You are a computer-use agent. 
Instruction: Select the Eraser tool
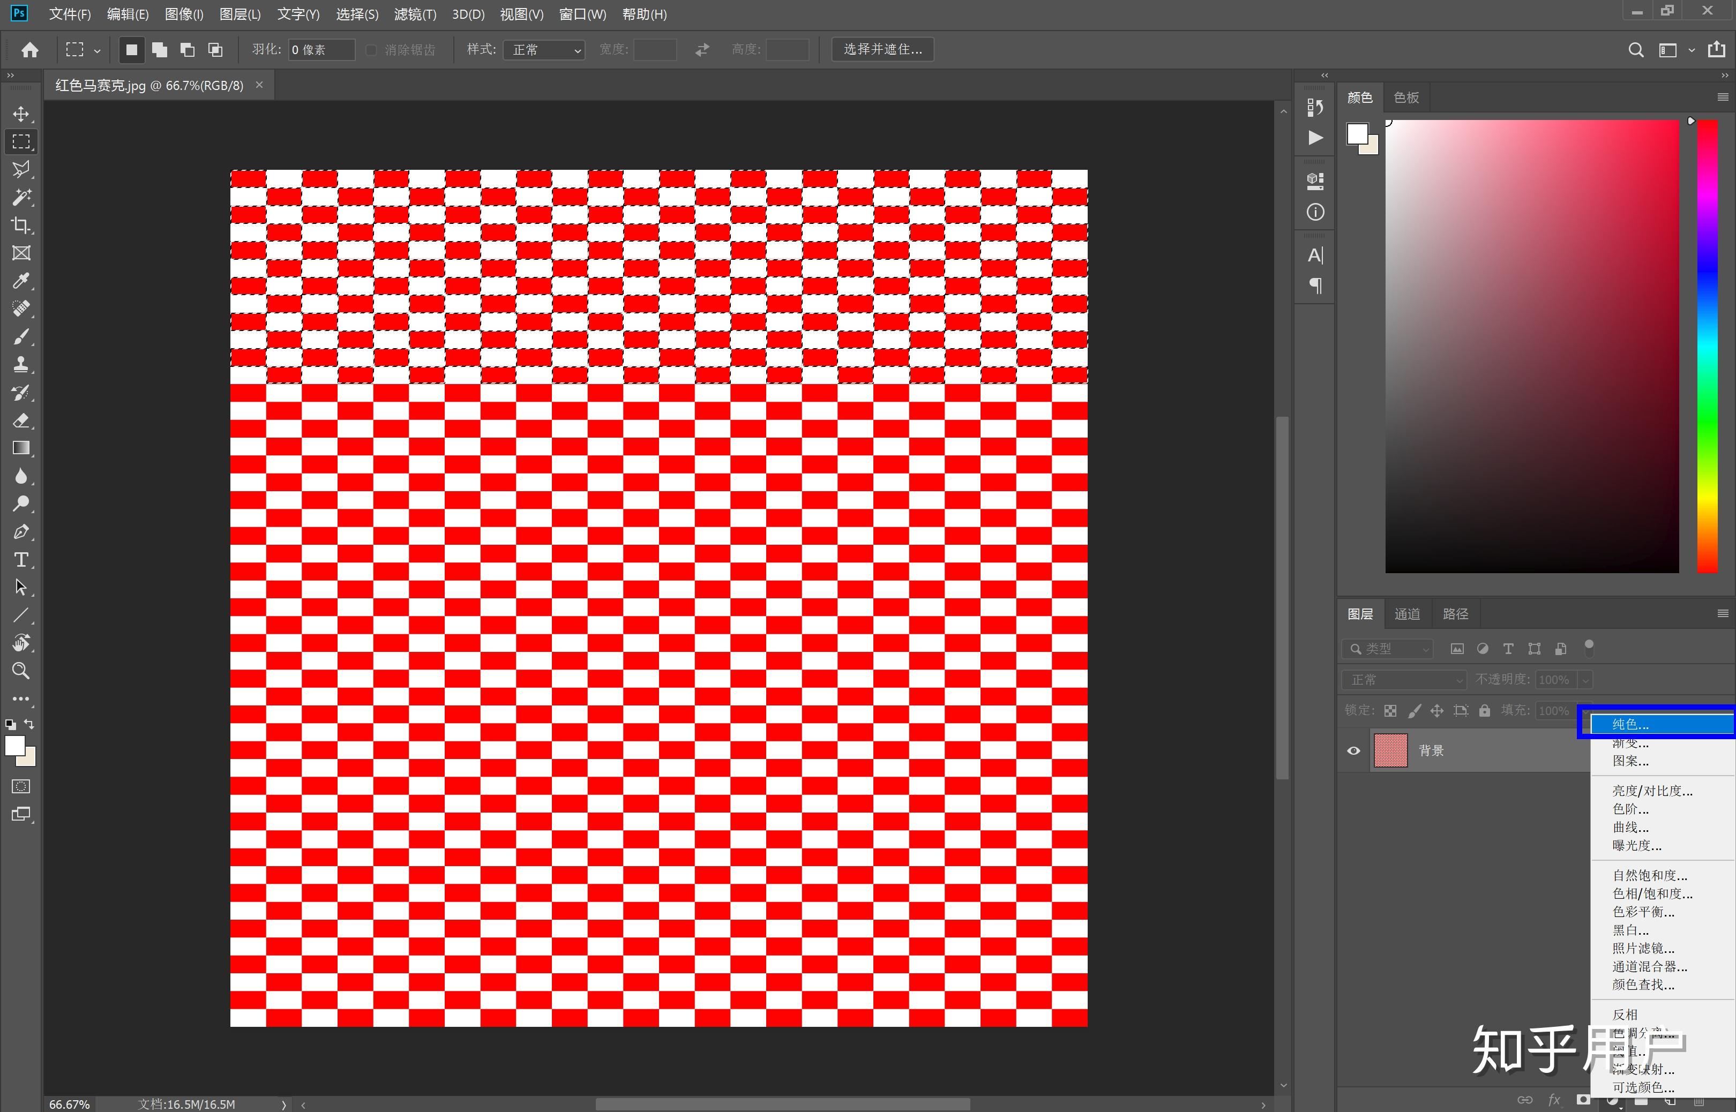[21, 420]
